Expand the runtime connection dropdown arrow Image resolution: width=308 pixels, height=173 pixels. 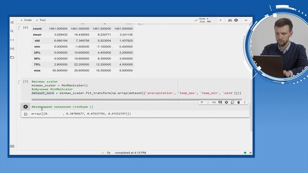tap(220, 20)
